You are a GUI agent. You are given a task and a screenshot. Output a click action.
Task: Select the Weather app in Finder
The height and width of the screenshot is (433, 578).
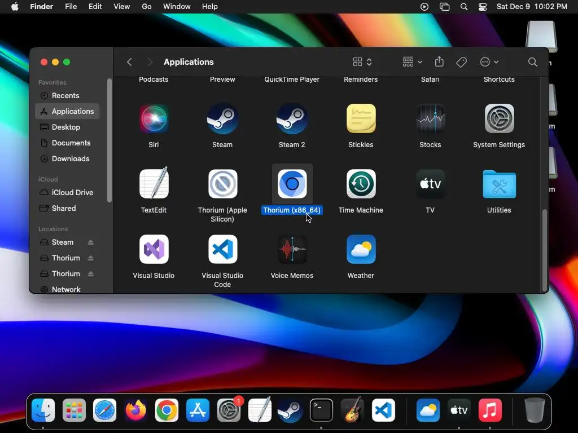point(361,249)
